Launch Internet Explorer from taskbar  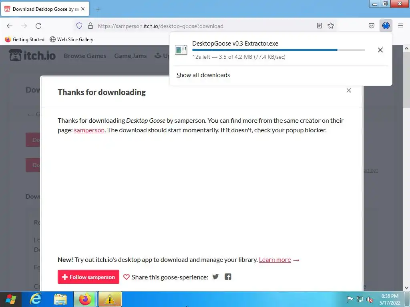click(x=35, y=299)
